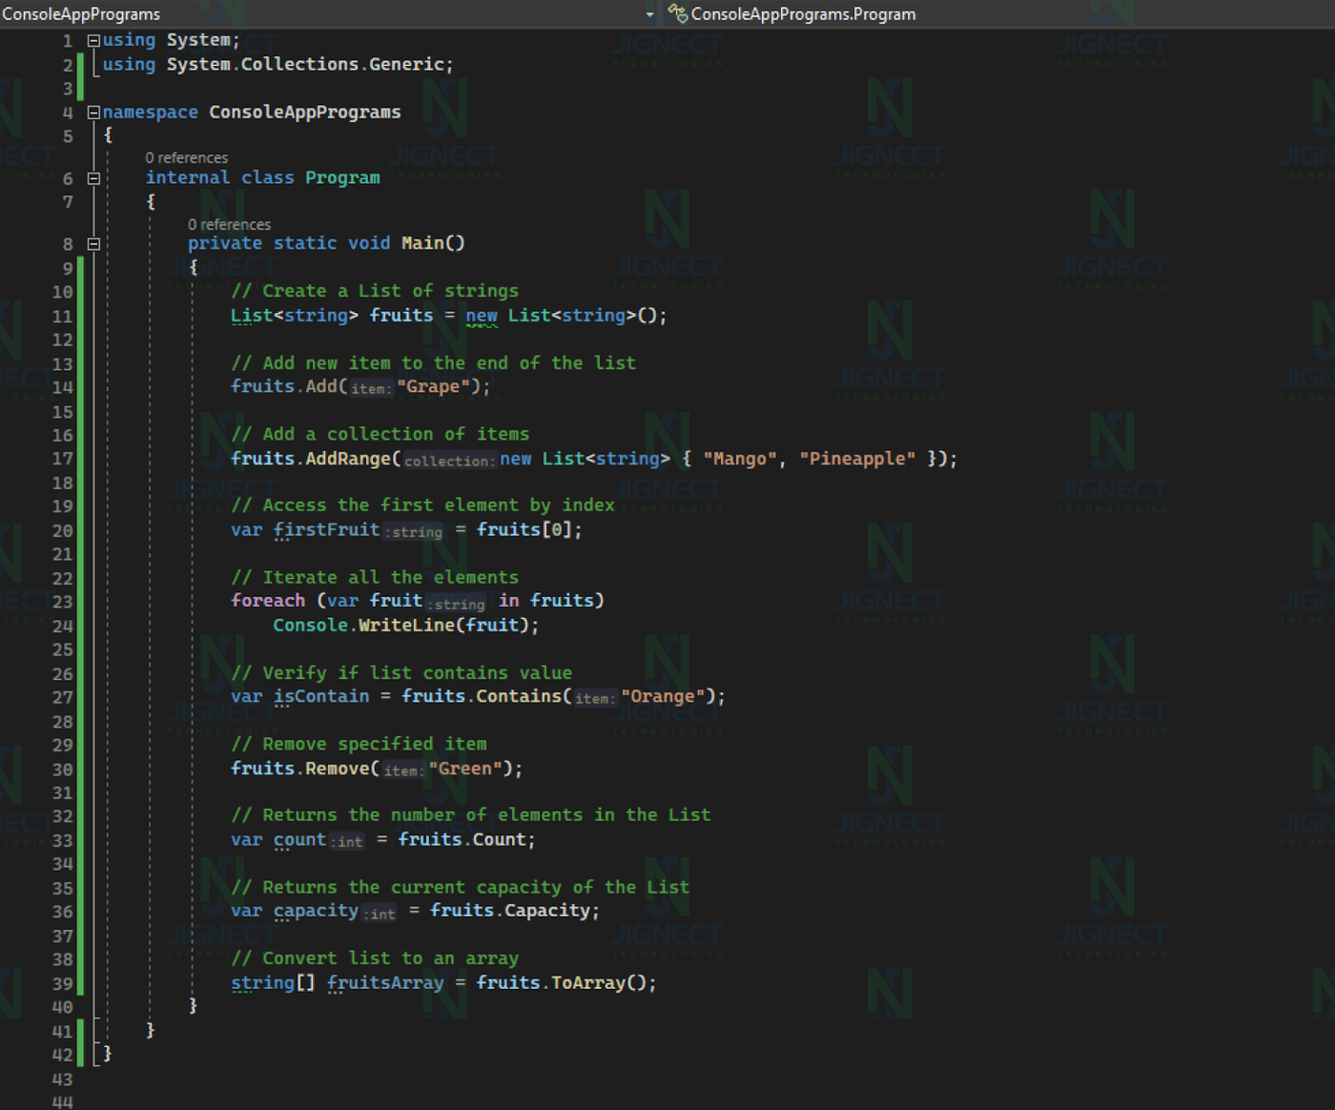Click the Capacity property on fruits

pyautogui.click(x=546, y=911)
